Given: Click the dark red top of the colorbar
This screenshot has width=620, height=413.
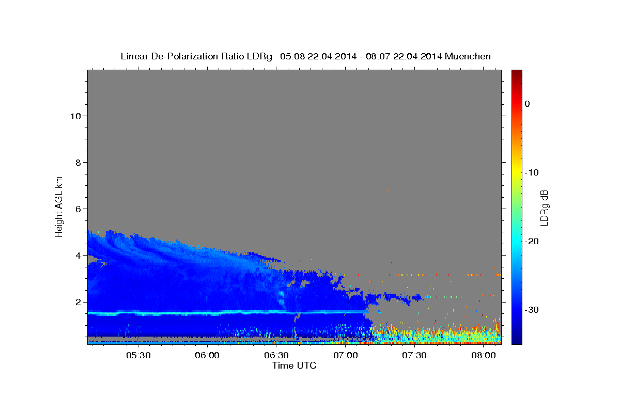Looking at the screenshot, I should point(517,74).
